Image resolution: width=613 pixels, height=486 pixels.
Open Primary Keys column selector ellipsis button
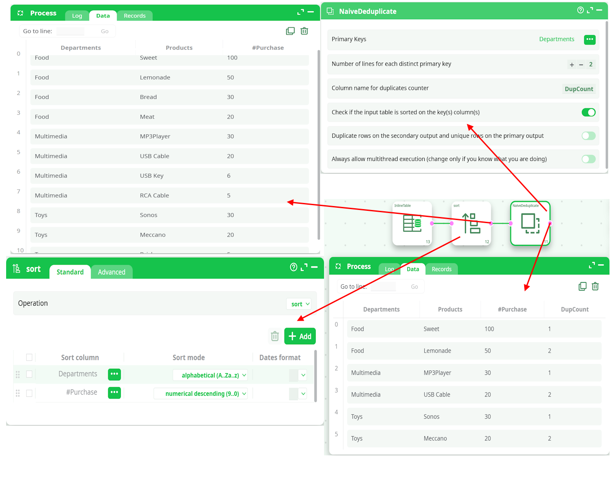coord(590,39)
